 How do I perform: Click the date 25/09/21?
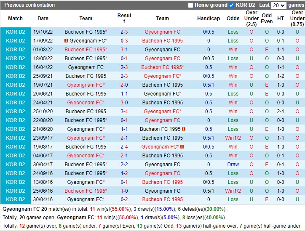pos(43,76)
